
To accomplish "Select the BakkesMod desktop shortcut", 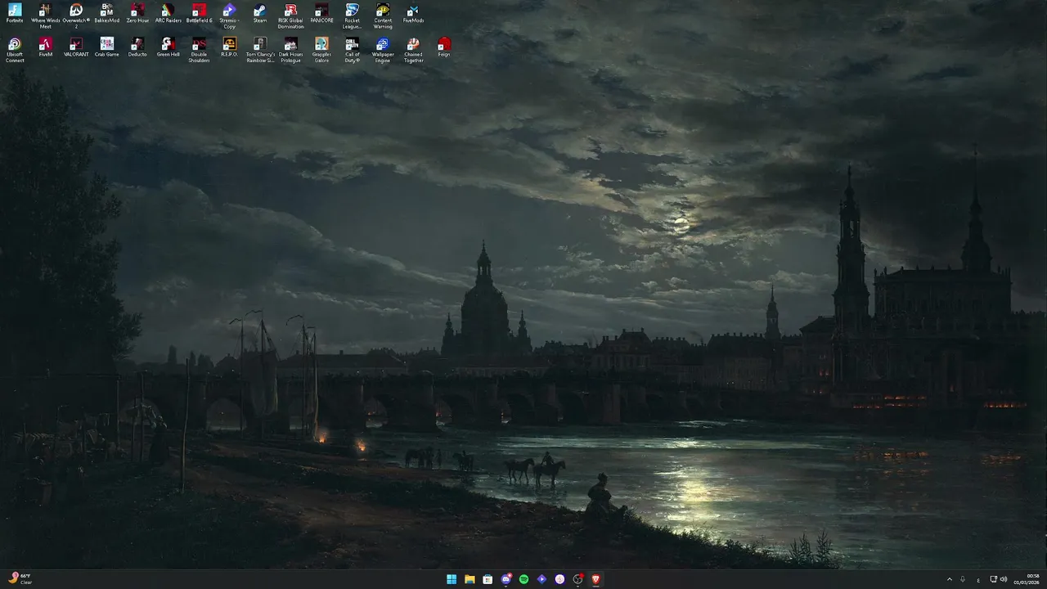I will click(x=106, y=13).
